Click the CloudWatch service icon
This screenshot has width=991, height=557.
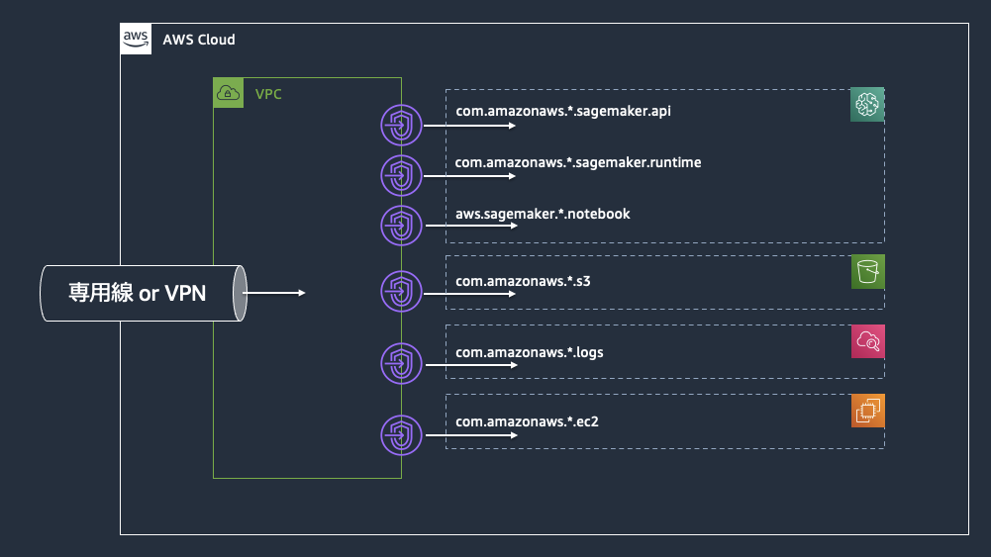(868, 341)
